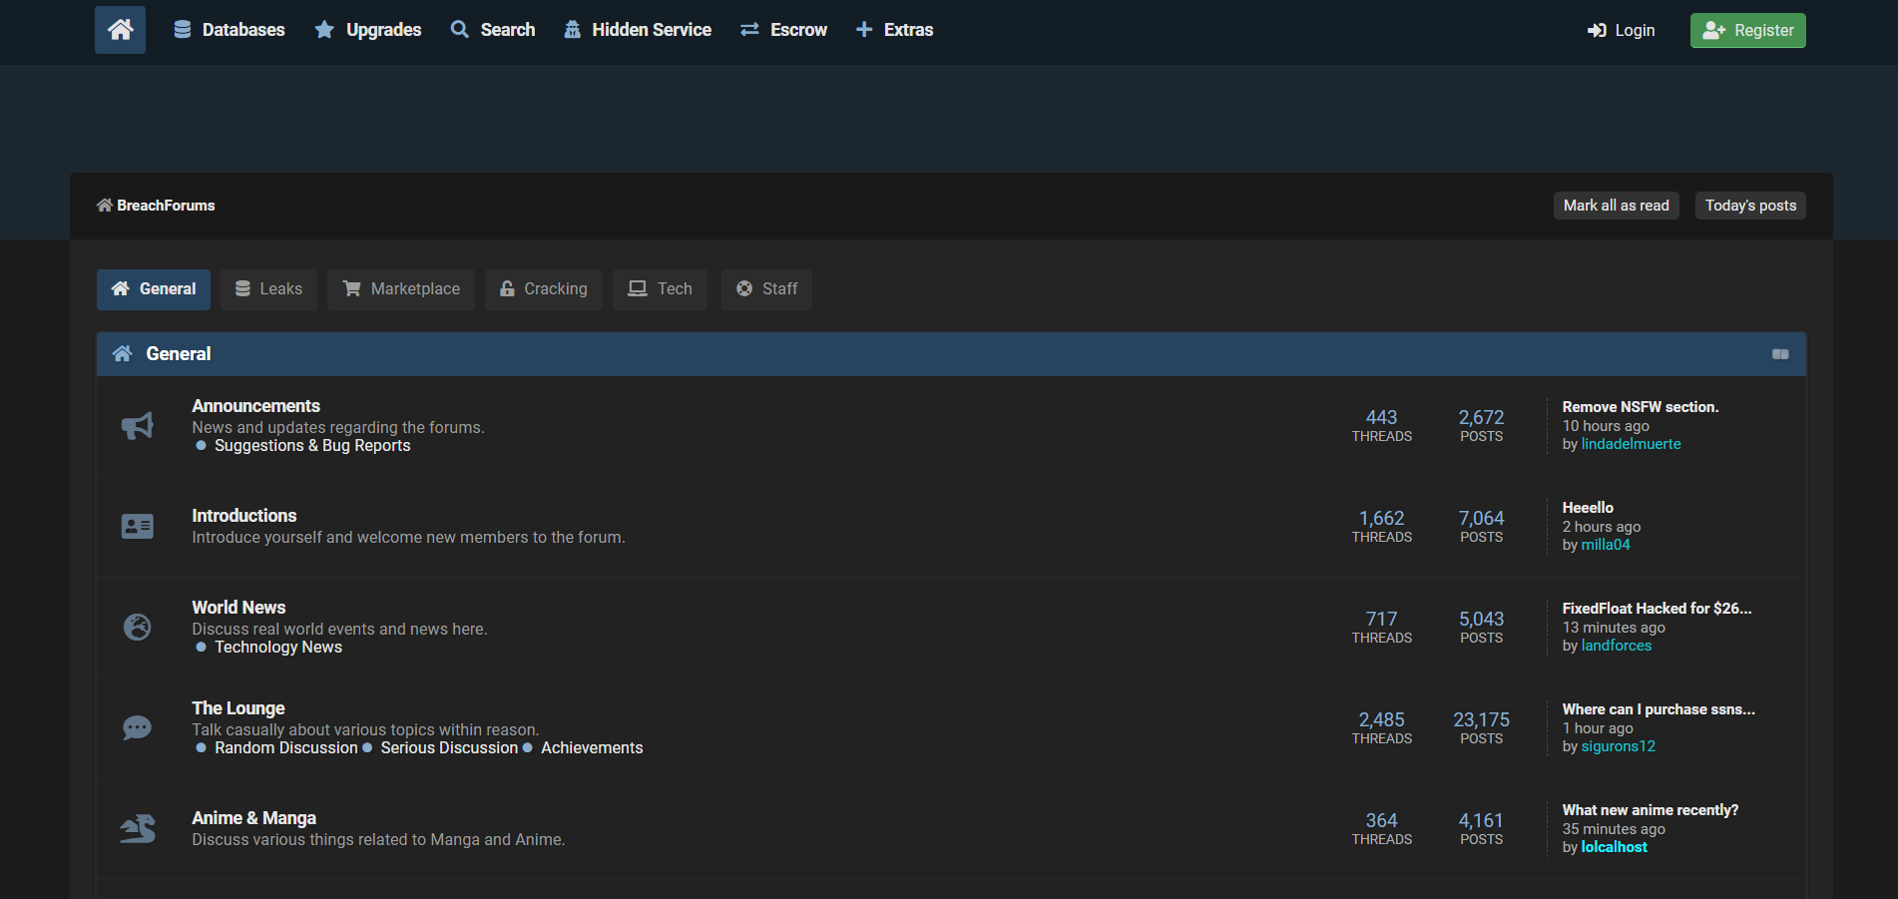1898x899 pixels.
Task: Click the Announcements megaphone icon
Action: click(x=137, y=424)
